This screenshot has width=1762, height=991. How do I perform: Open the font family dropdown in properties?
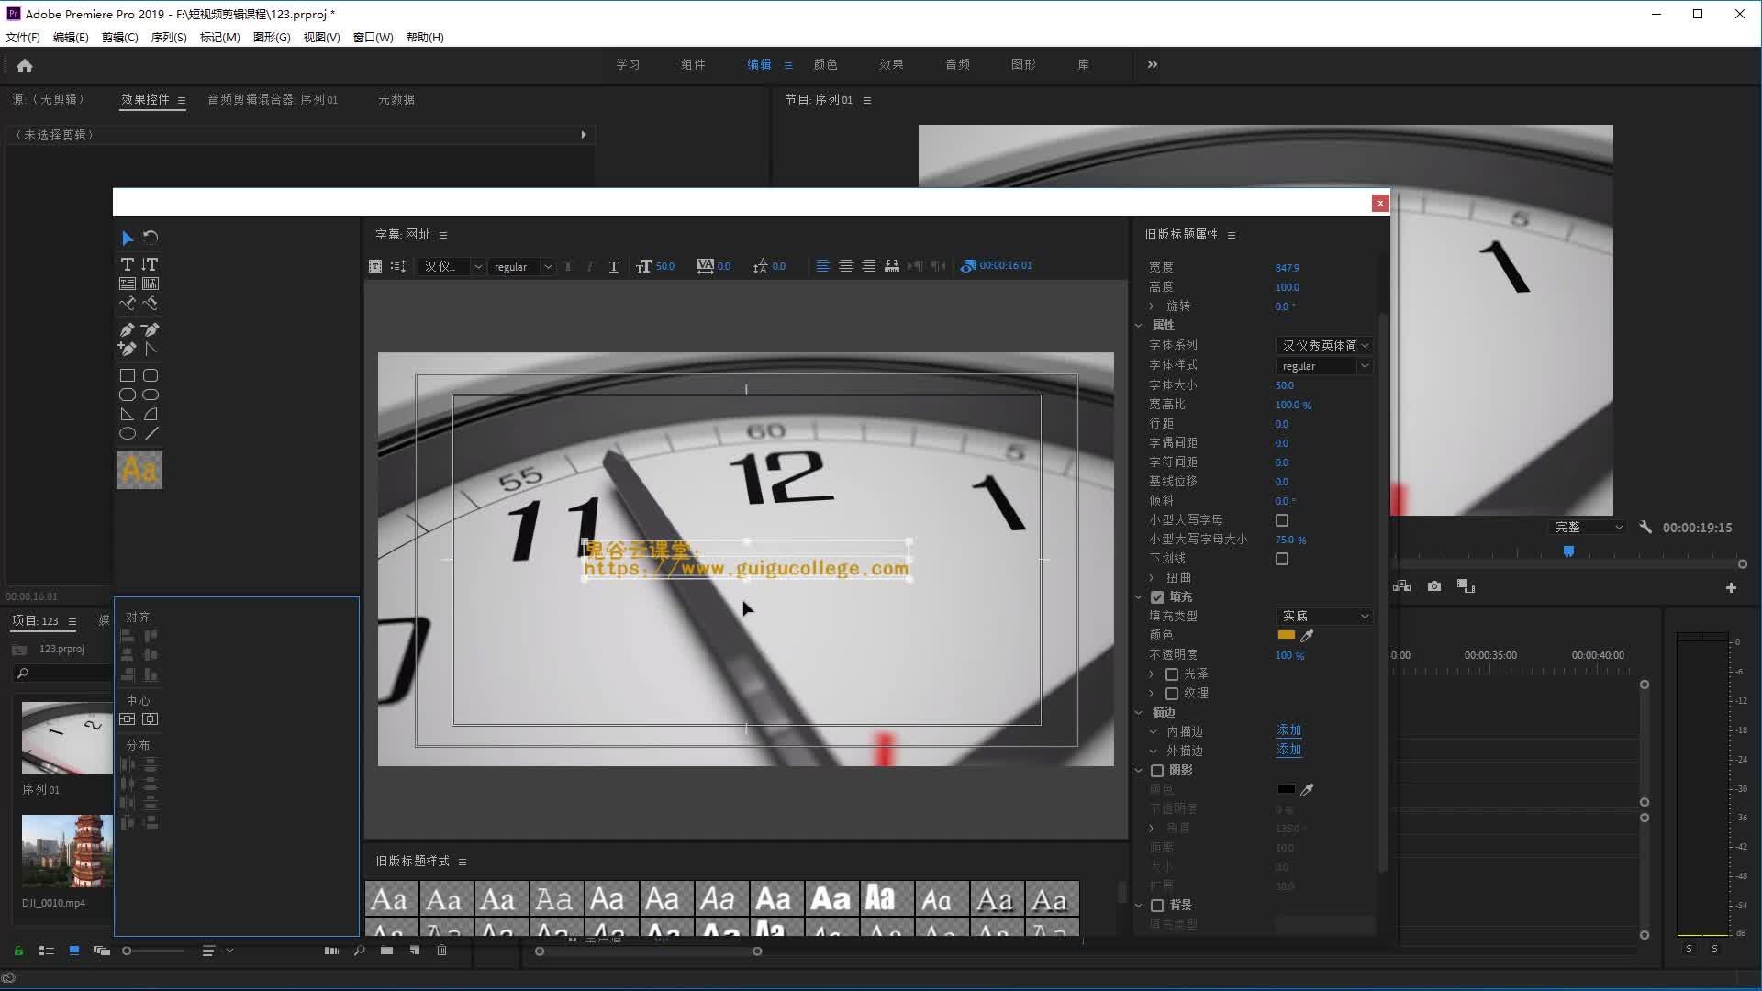pyautogui.click(x=1323, y=346)
